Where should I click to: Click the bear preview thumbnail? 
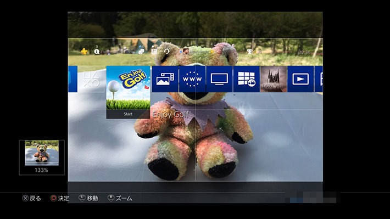[42, 153]
